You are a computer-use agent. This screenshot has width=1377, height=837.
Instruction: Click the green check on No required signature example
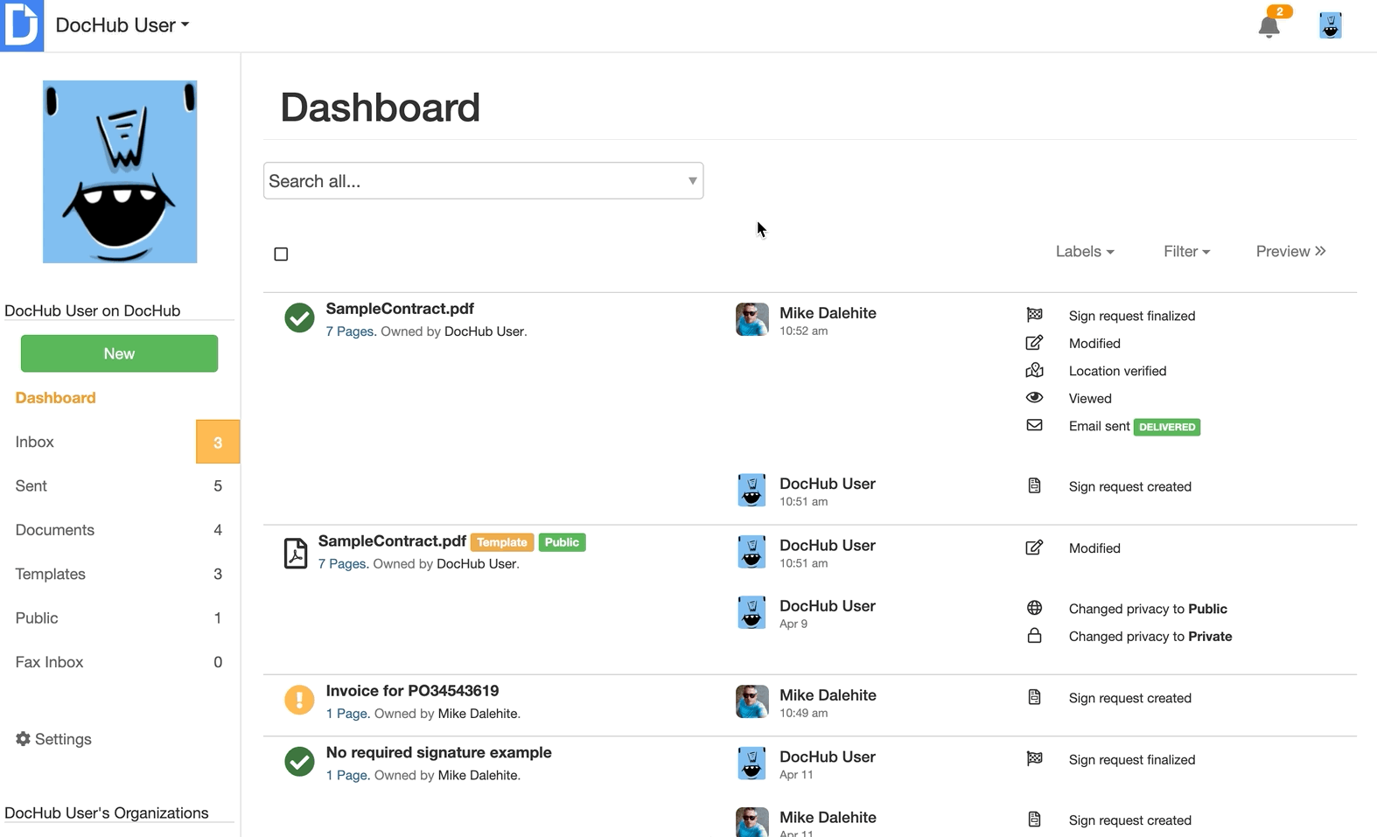tap(299, 761)
